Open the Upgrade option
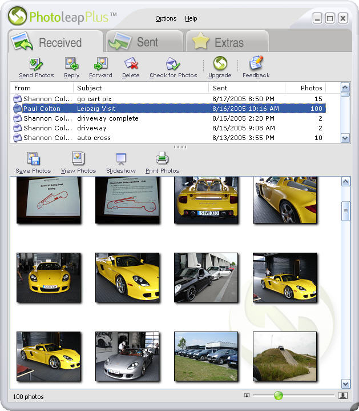 click(220, 67)
